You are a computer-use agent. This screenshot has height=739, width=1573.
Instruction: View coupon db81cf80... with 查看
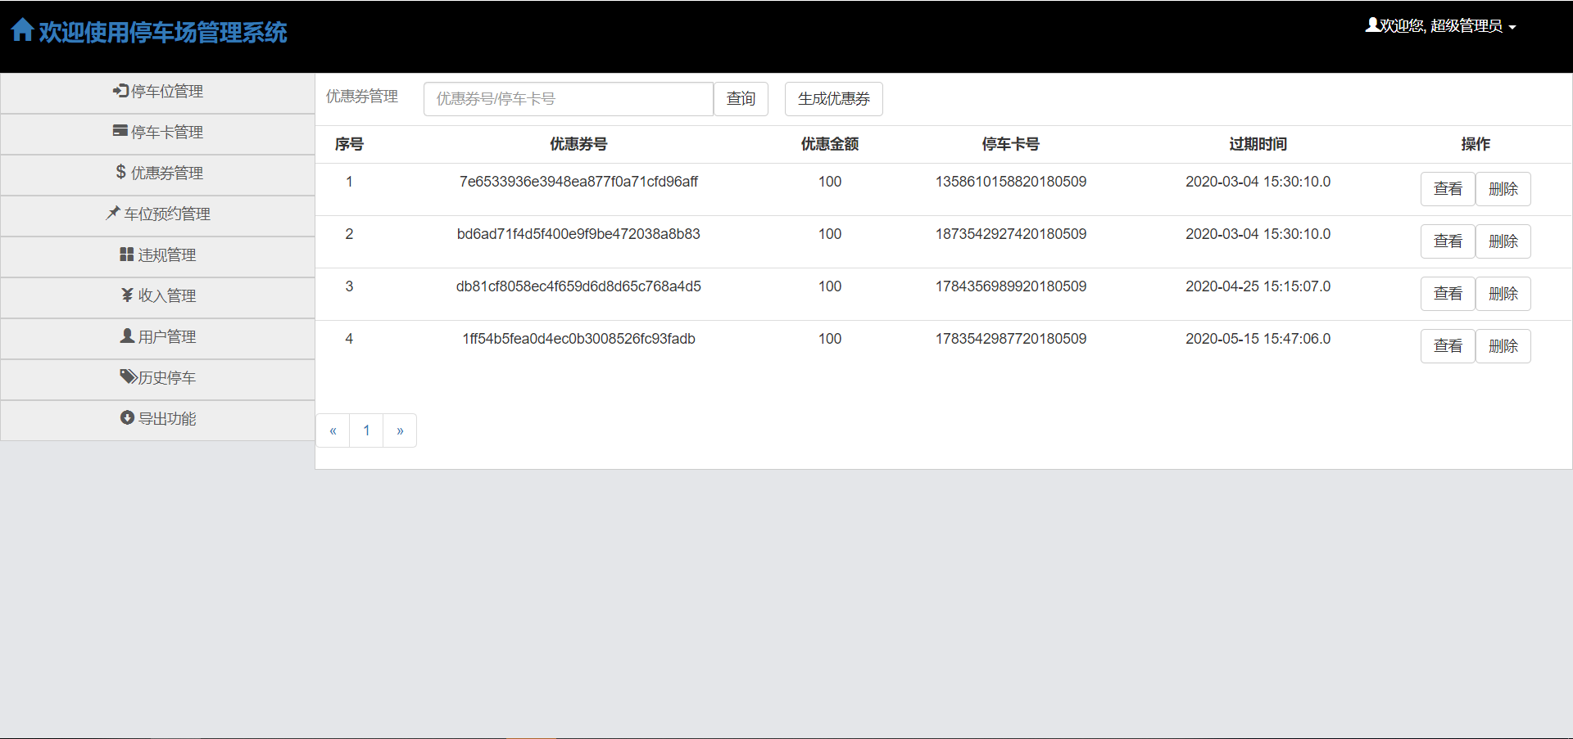1448,294
